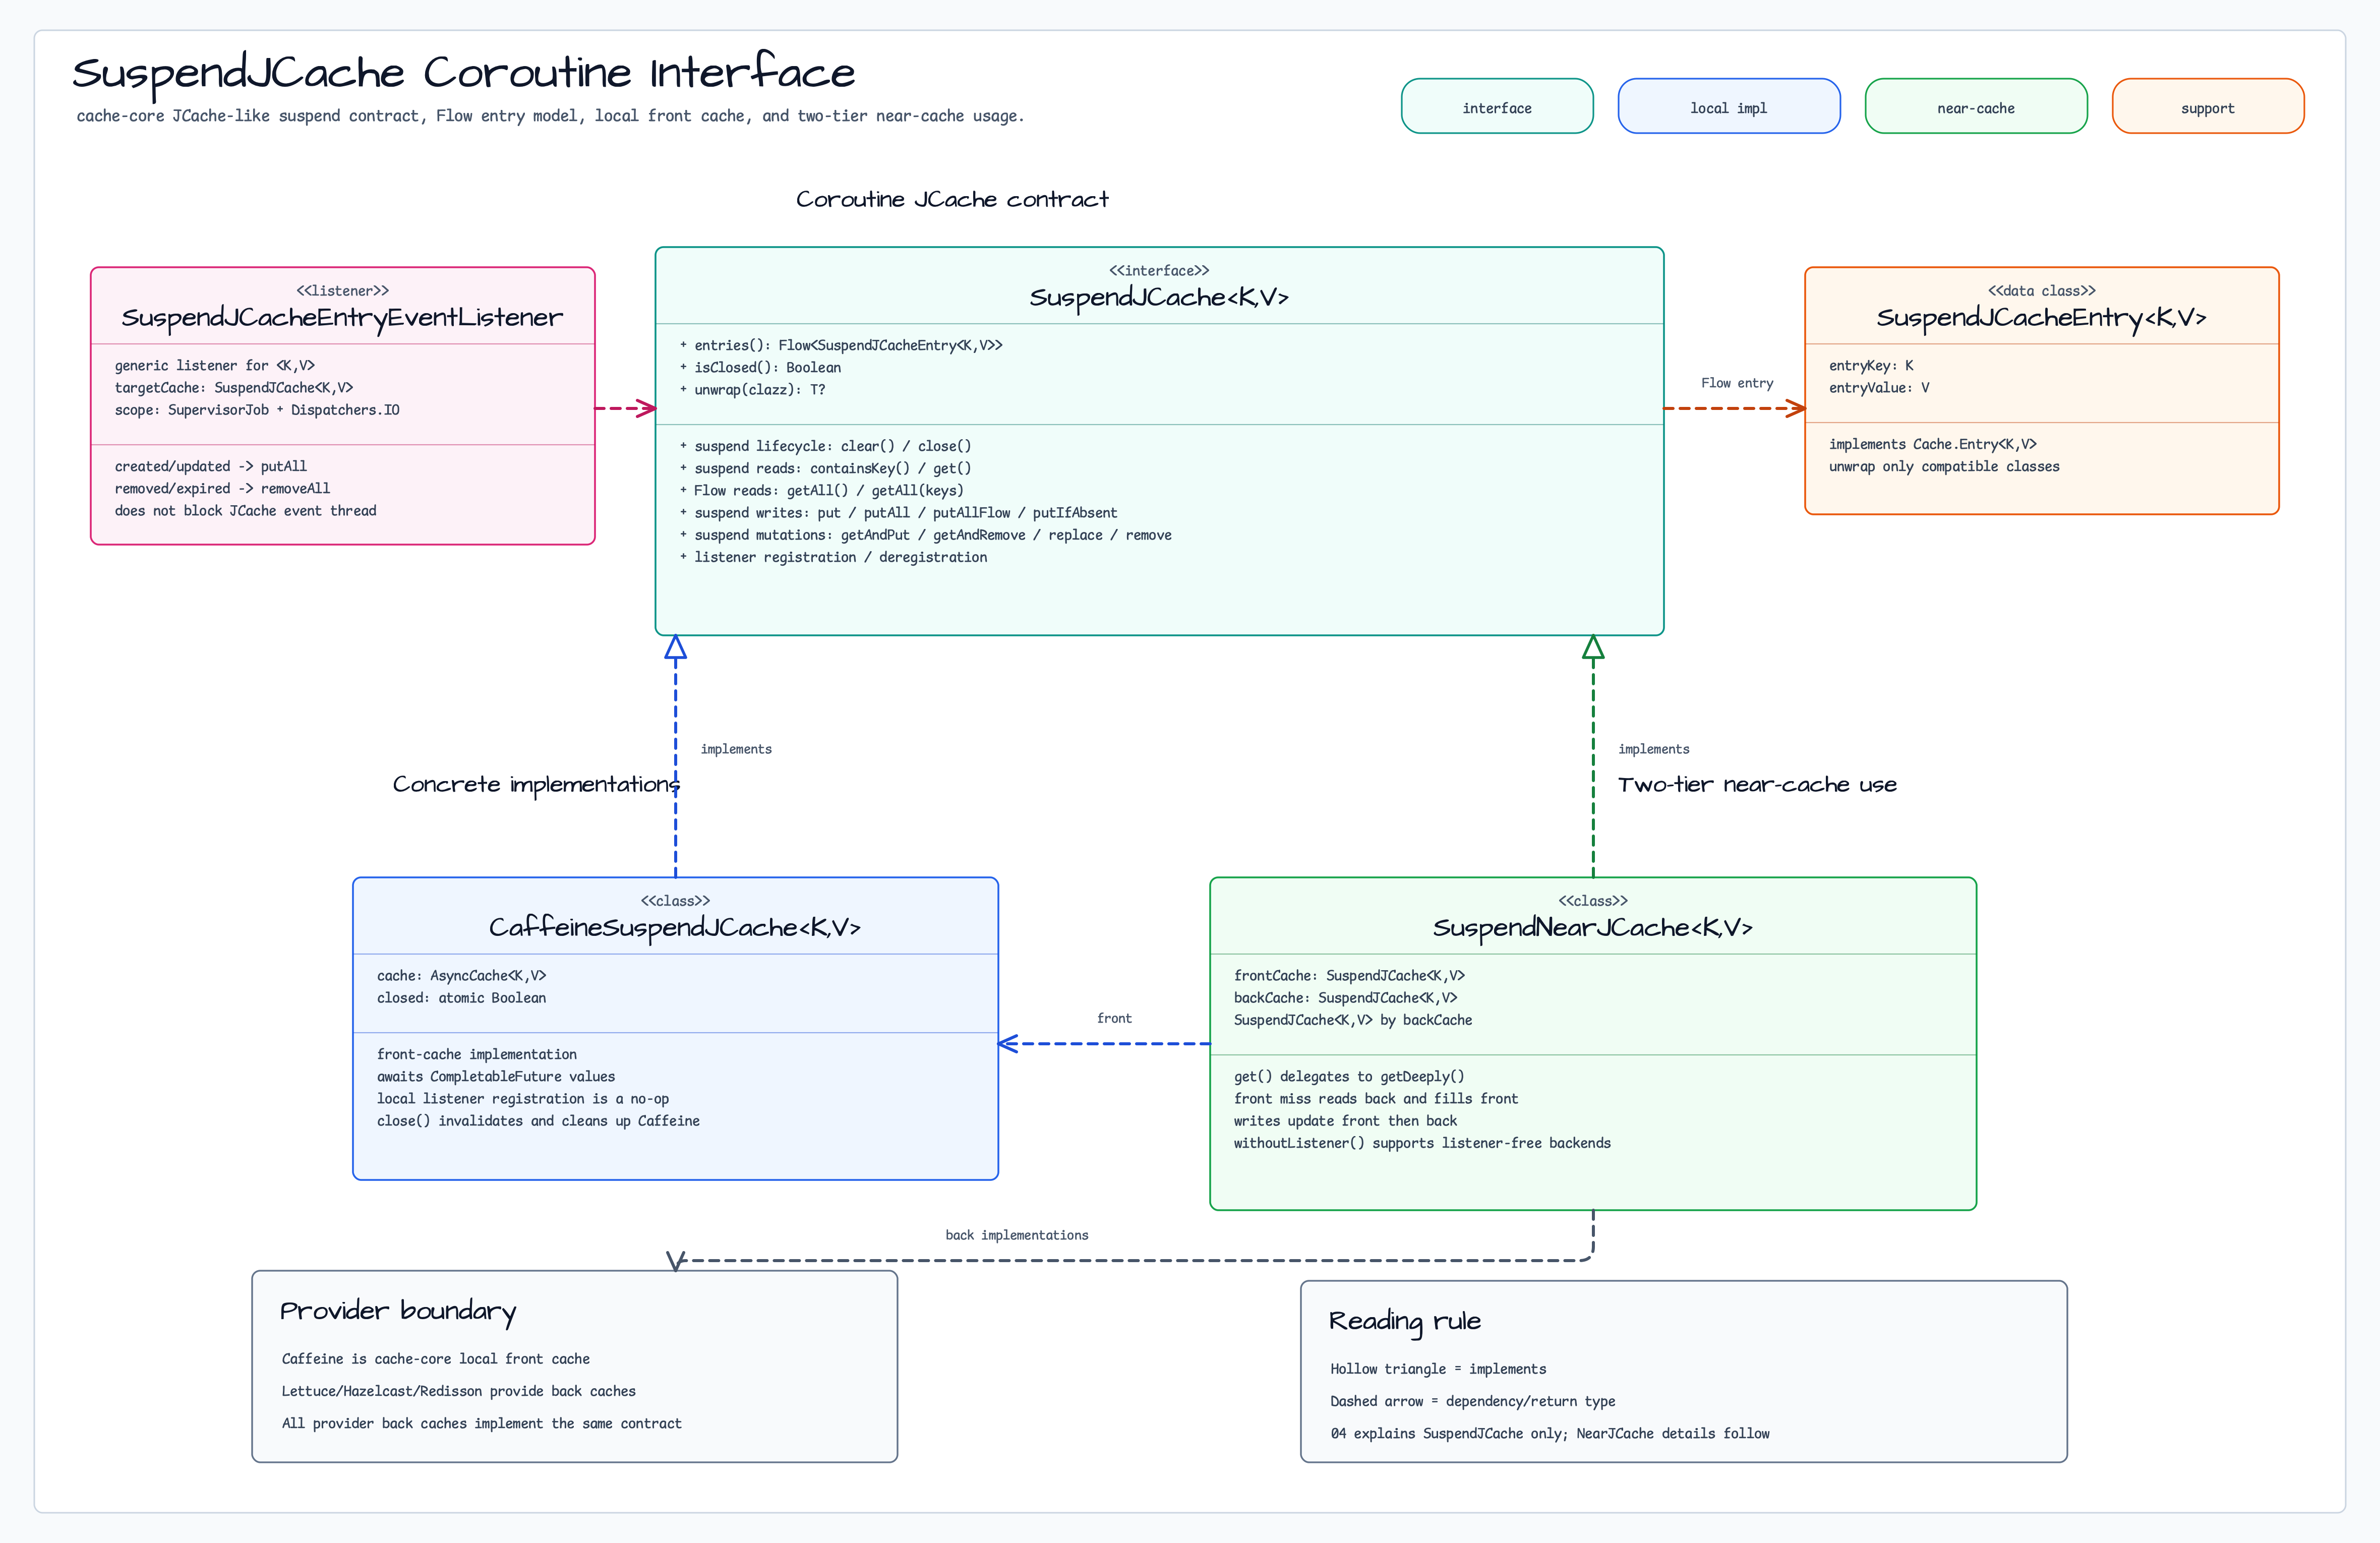Click 'removed/expired -> removeAll' line

(222, 488)
